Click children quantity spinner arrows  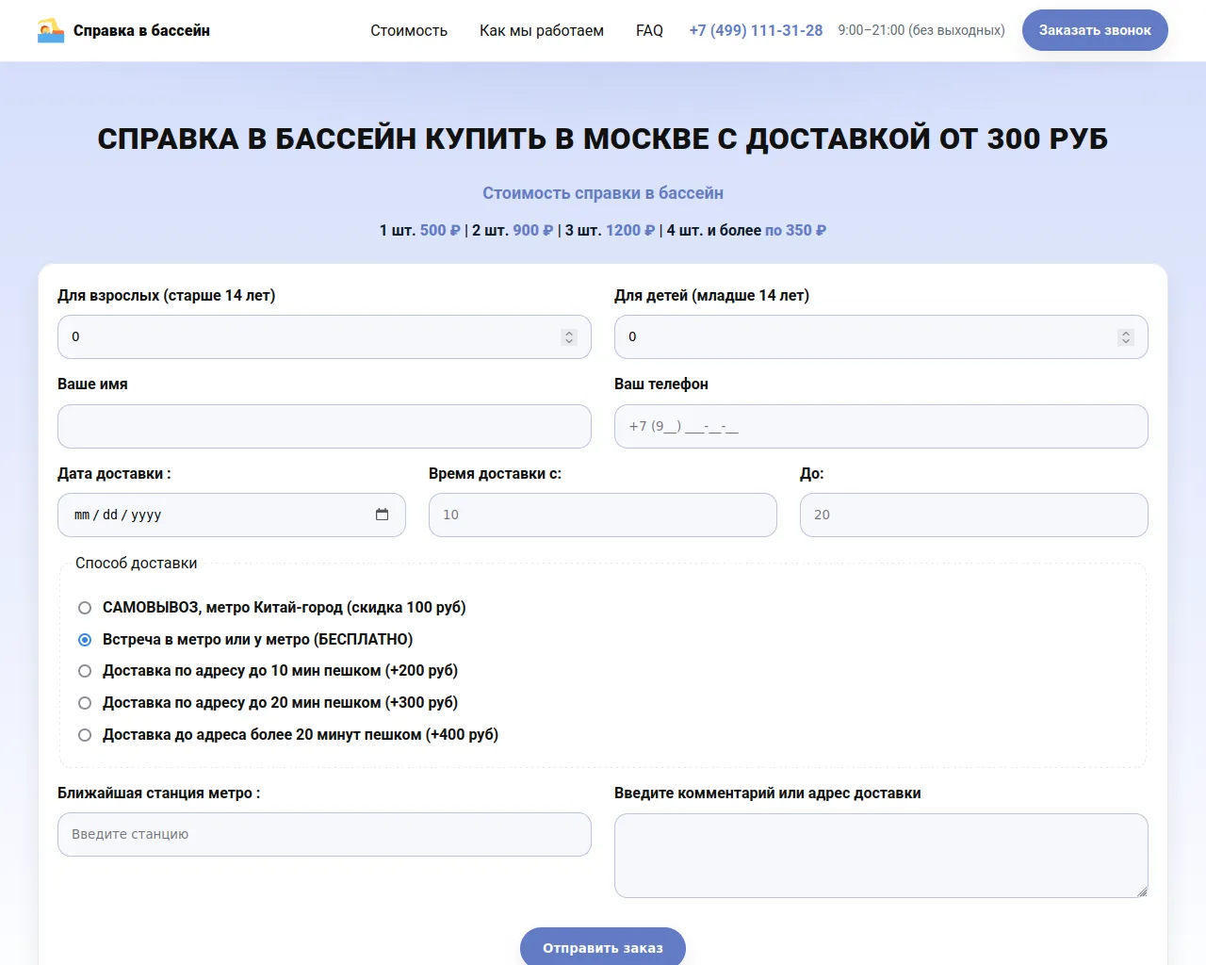point(1125,337)
